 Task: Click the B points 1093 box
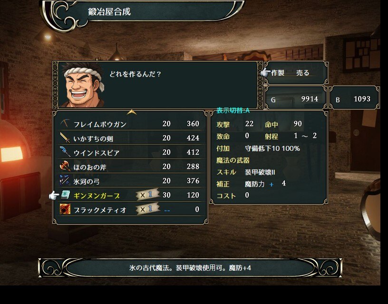point(354,98)
